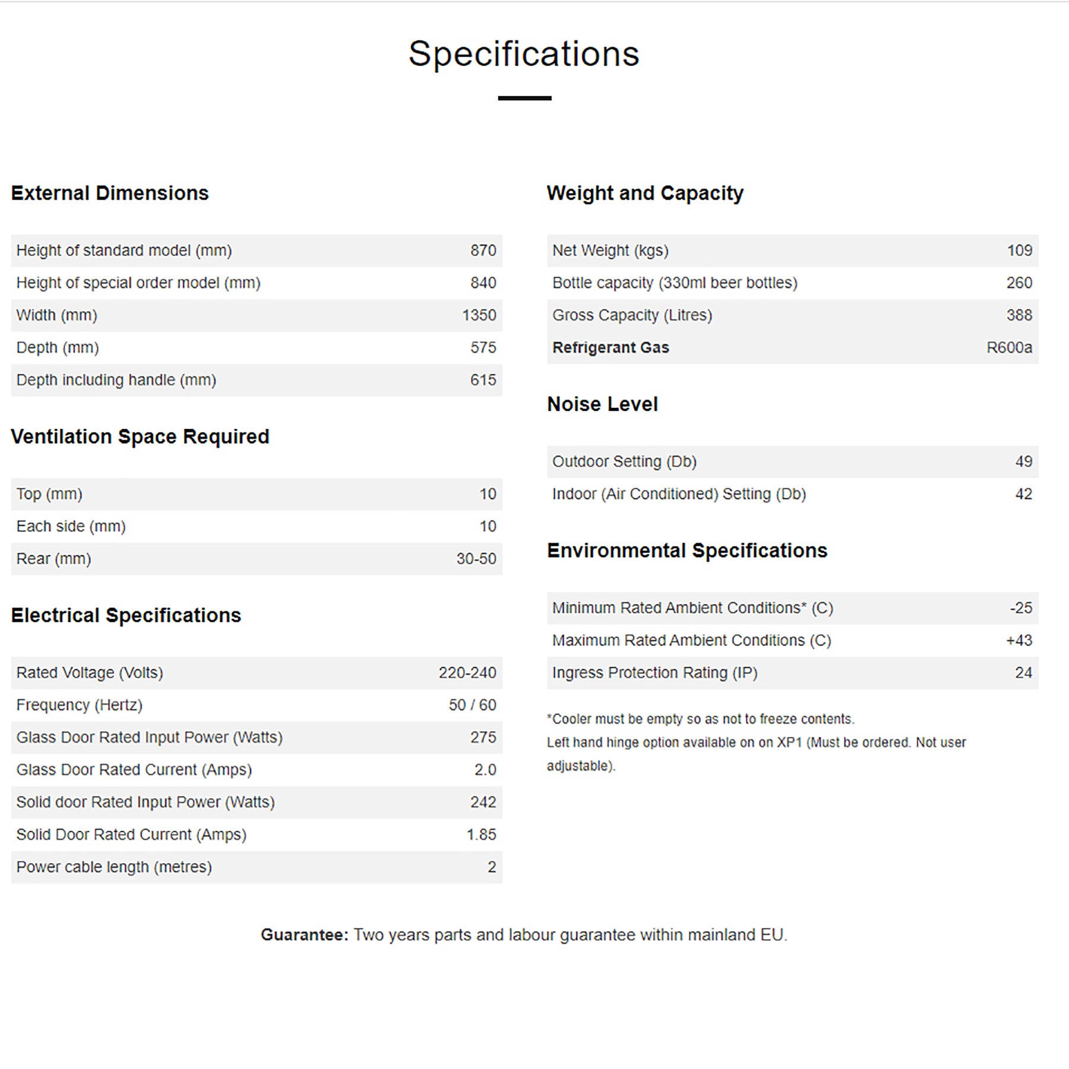Select the Ingress Protection Rating row

coord(792,673)
